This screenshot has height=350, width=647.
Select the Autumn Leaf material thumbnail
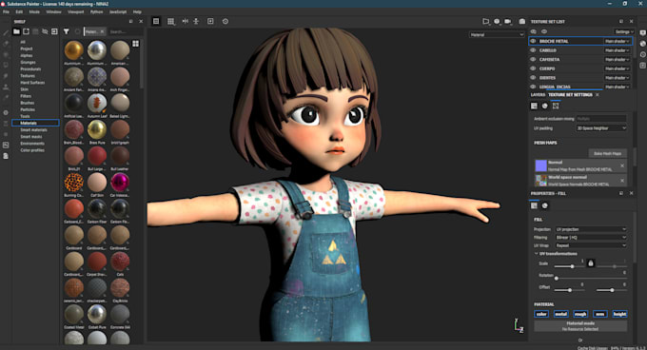(97, 103)
